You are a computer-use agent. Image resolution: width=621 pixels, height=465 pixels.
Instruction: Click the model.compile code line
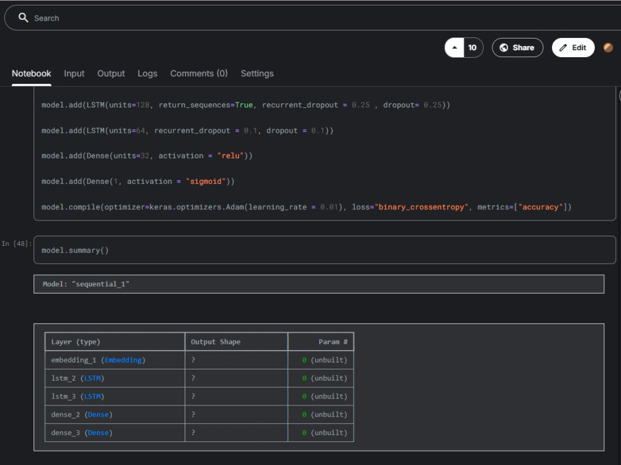click(x=306, y=207)
